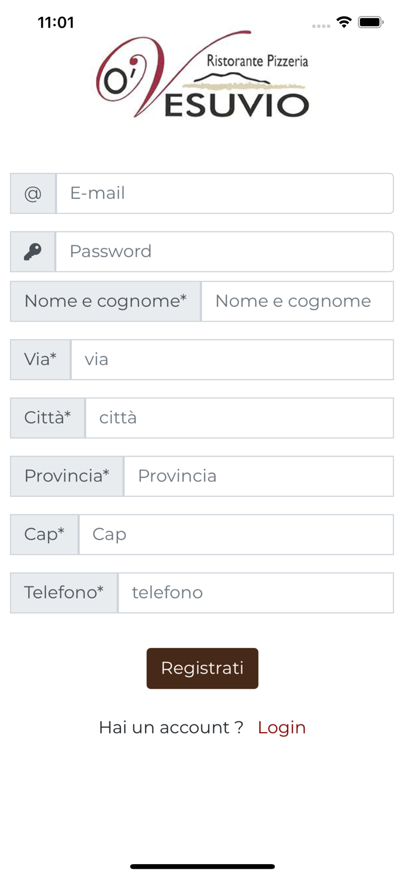
Task: Open the Login link
Action: pos(282,727)
